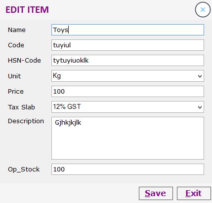Click the Name label
Viewport: 212px width, 203px height.
pos(17,30)
